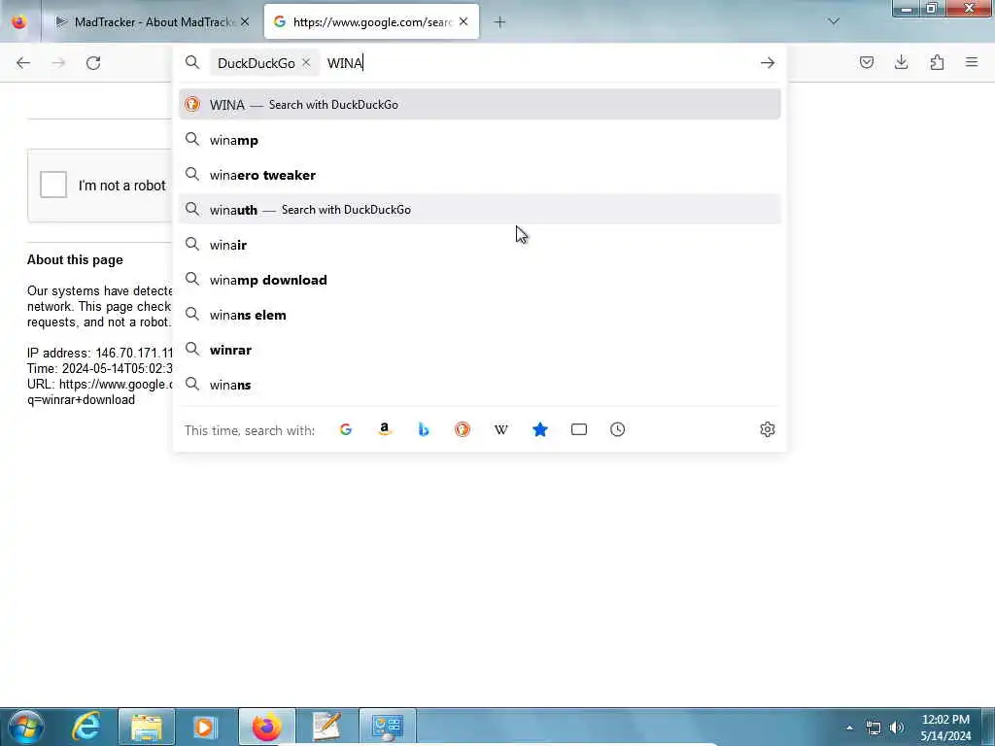Select winans elem suggestion
Screen dimensions: 995x746
pos(479,315)
